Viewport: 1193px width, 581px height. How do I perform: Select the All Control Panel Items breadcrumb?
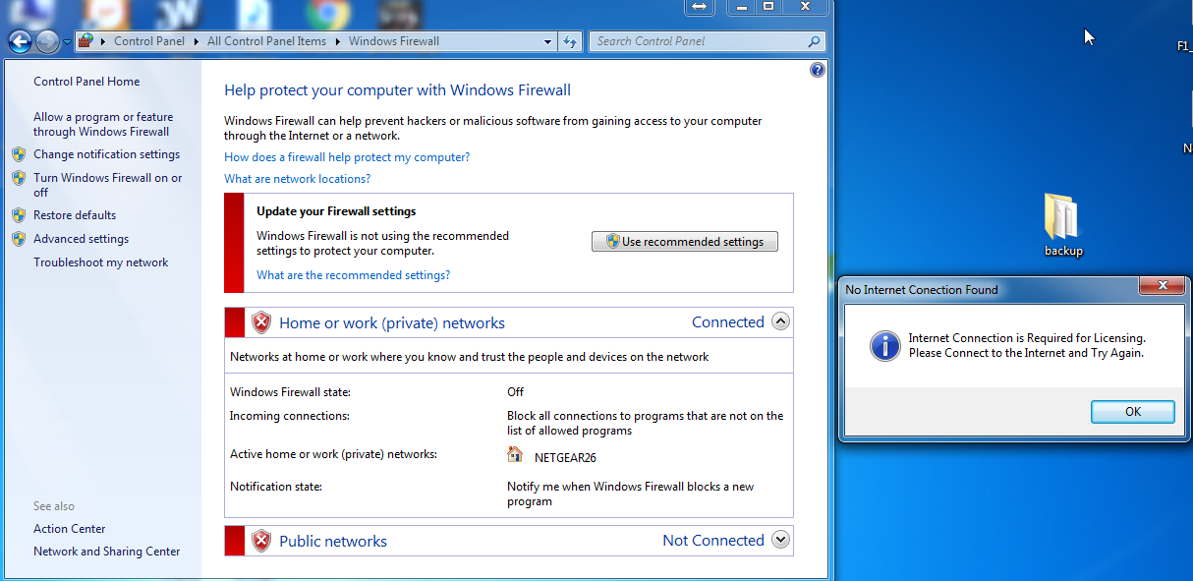tap(267, 41)
